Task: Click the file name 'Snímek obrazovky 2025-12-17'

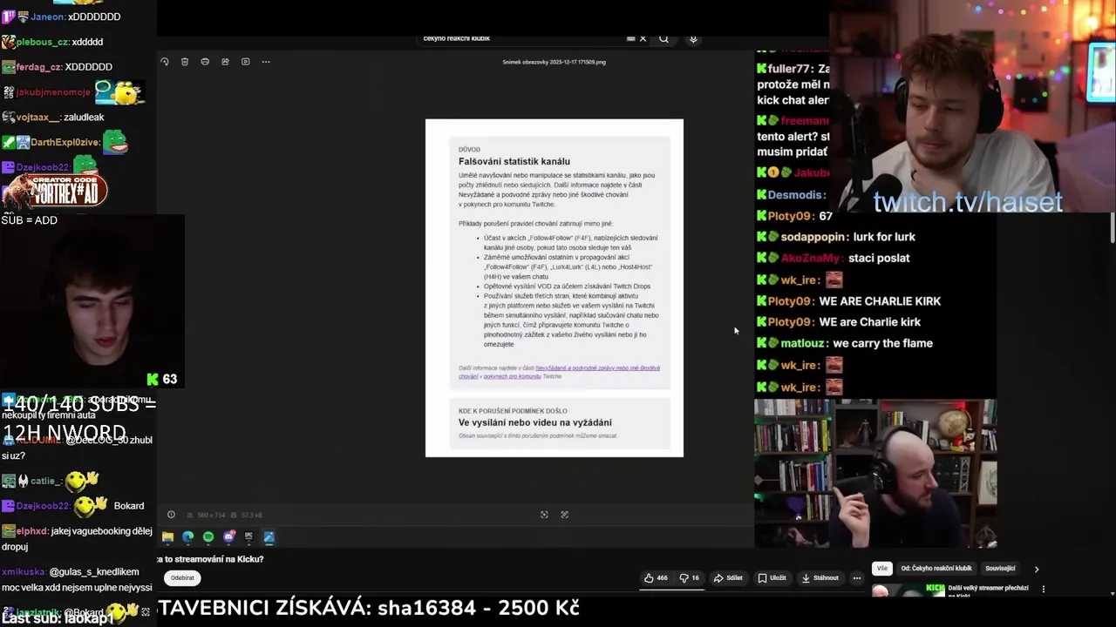Action: [554, 62]
